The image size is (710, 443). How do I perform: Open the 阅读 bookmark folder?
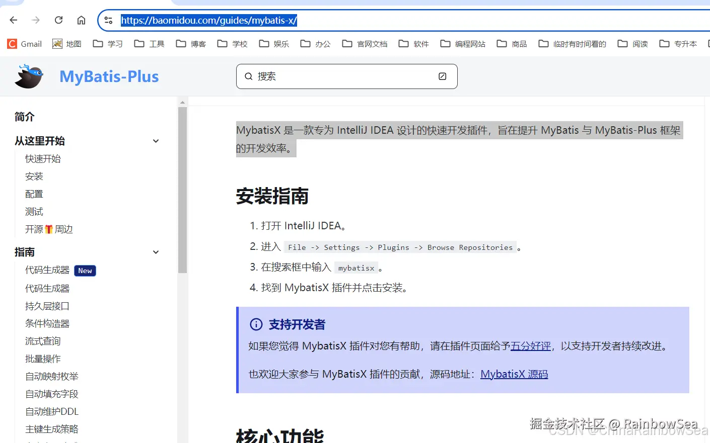[633, 44]
